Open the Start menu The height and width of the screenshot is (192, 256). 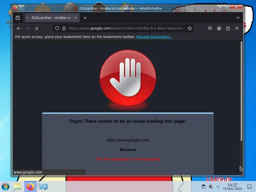pyautogui.click(x=5, y=186)
